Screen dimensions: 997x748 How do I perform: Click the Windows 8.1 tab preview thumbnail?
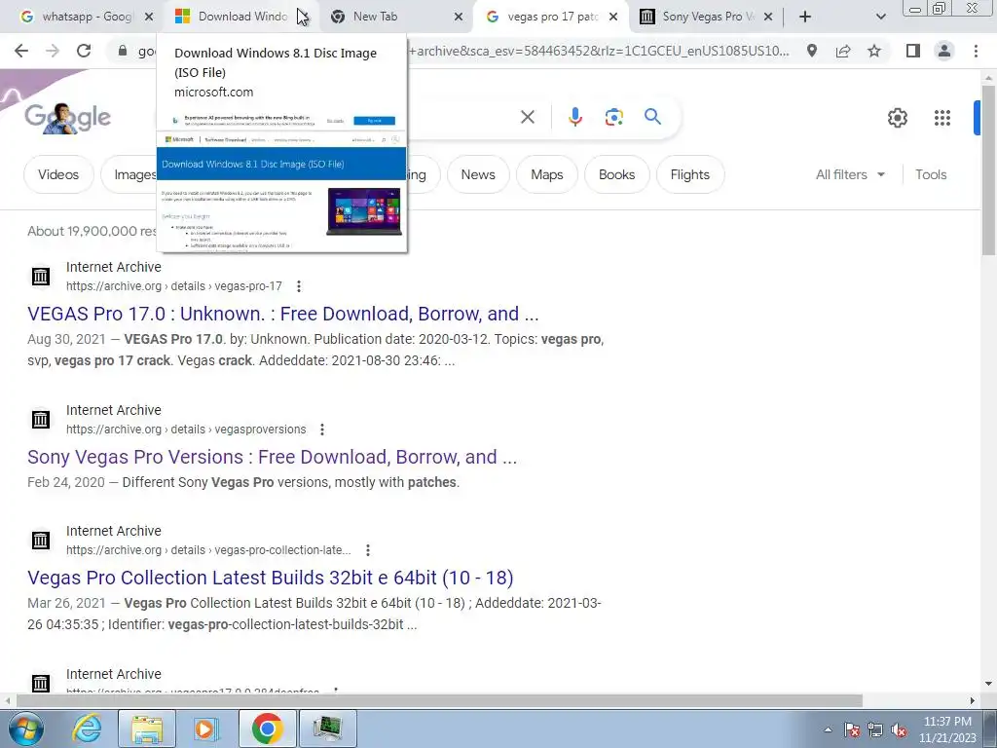coord(281,182)
